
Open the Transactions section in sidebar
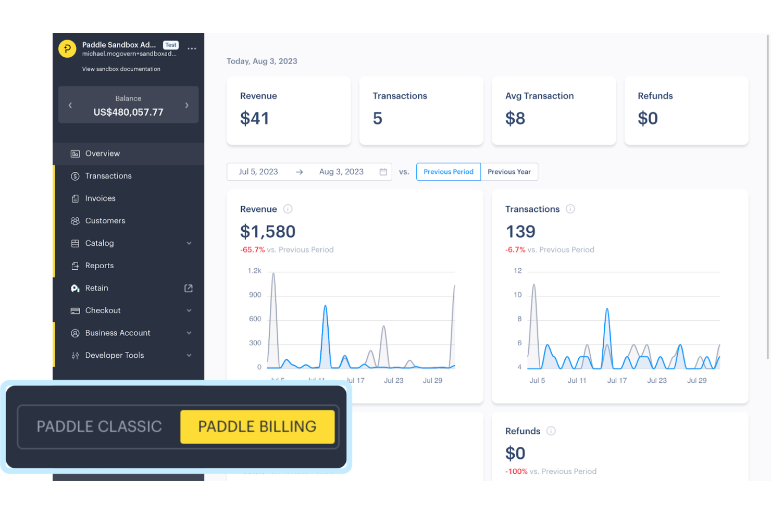click(108, 175)
